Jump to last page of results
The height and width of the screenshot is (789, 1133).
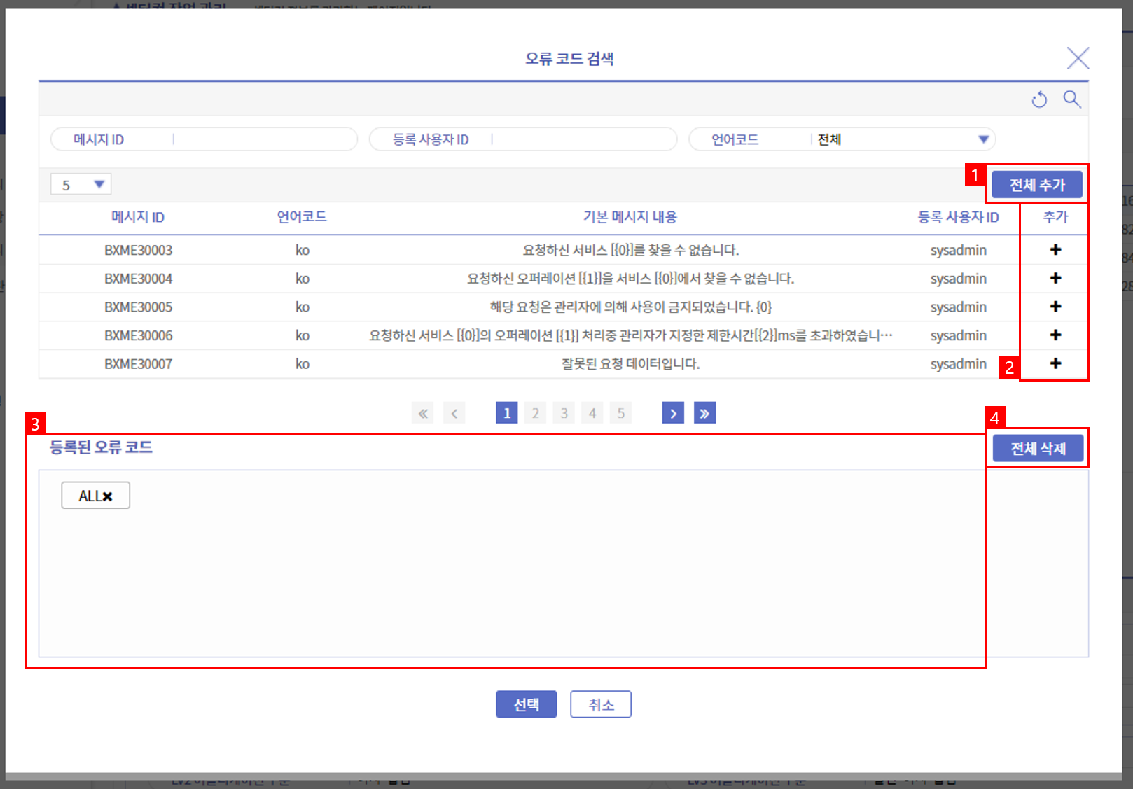coord(704,413)
